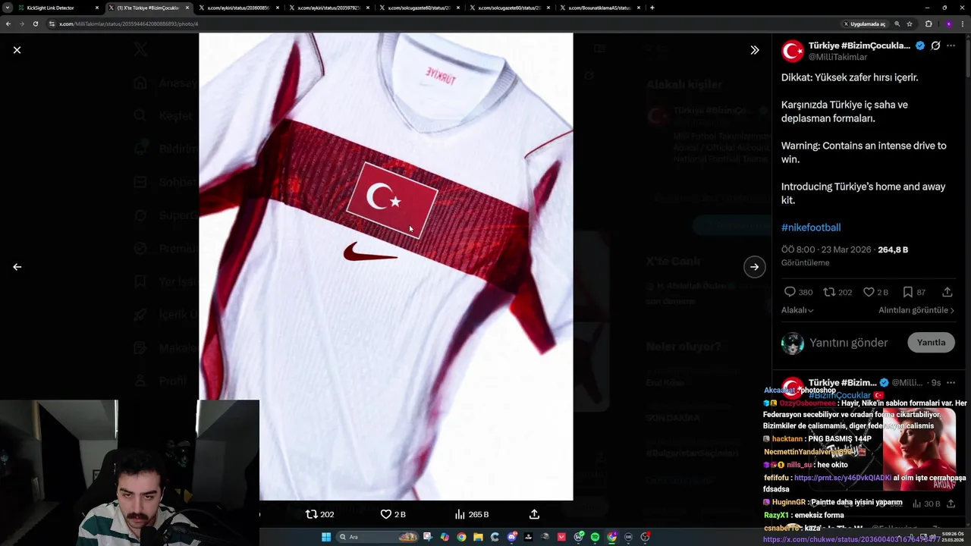Screen dimensions: 971x546
Task: Open the prnt.sc link in chat overlay
Action: coord(842,478)
